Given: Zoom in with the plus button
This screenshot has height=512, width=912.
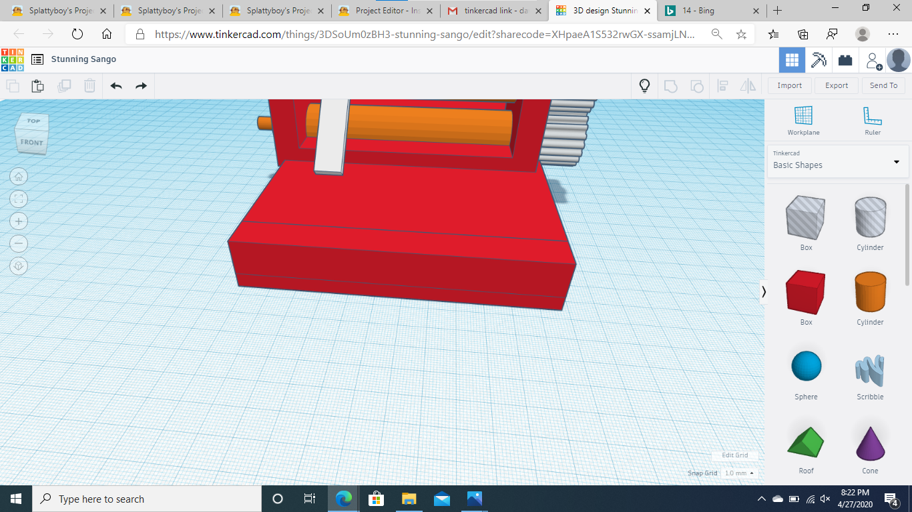Looking at the screenshot, I should tap(19, 221).
